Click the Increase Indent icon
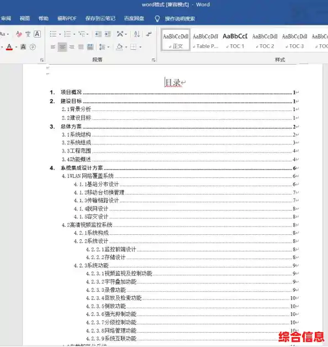328x347 pixels. point(108,34)
